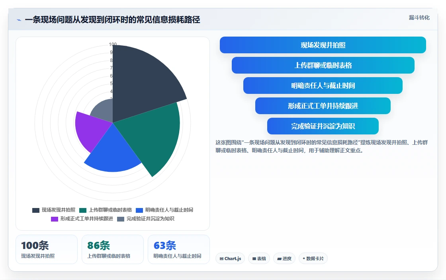Click the legend text 形成正式工单并持续跟进

point(86,219)
